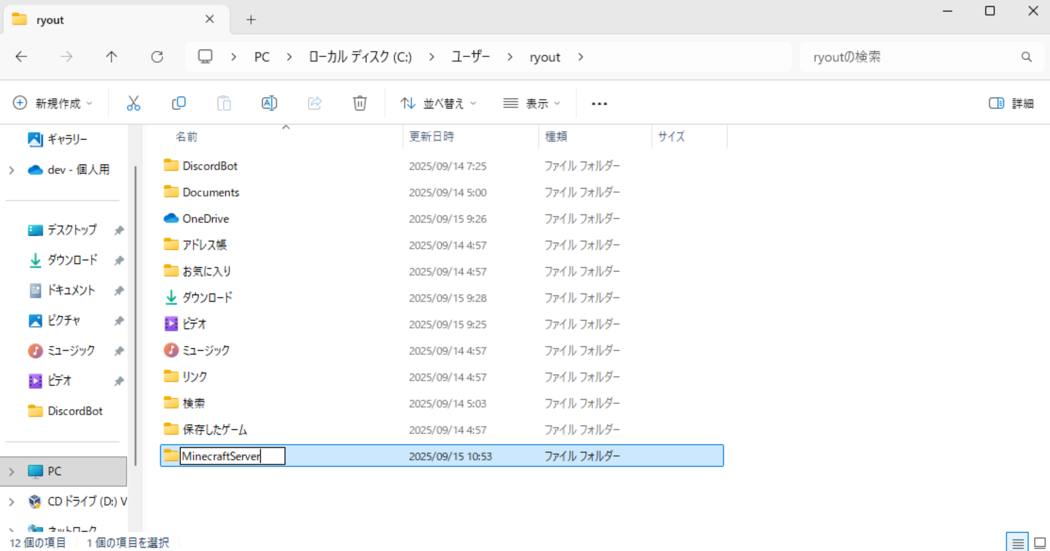Toggle the details pane (詳細)
The image size is (1050, 551).
pos(1011,103)
